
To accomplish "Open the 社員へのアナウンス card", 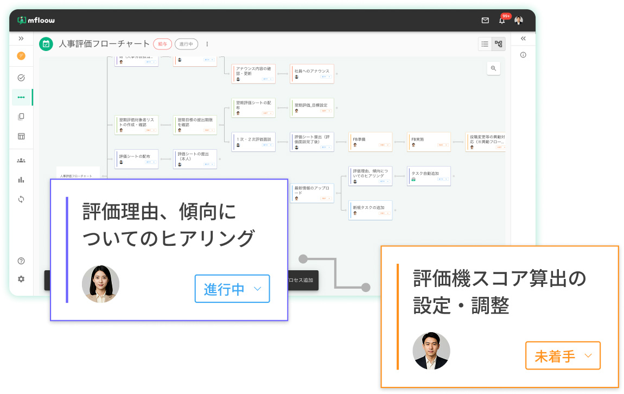I will pos(312,74).
